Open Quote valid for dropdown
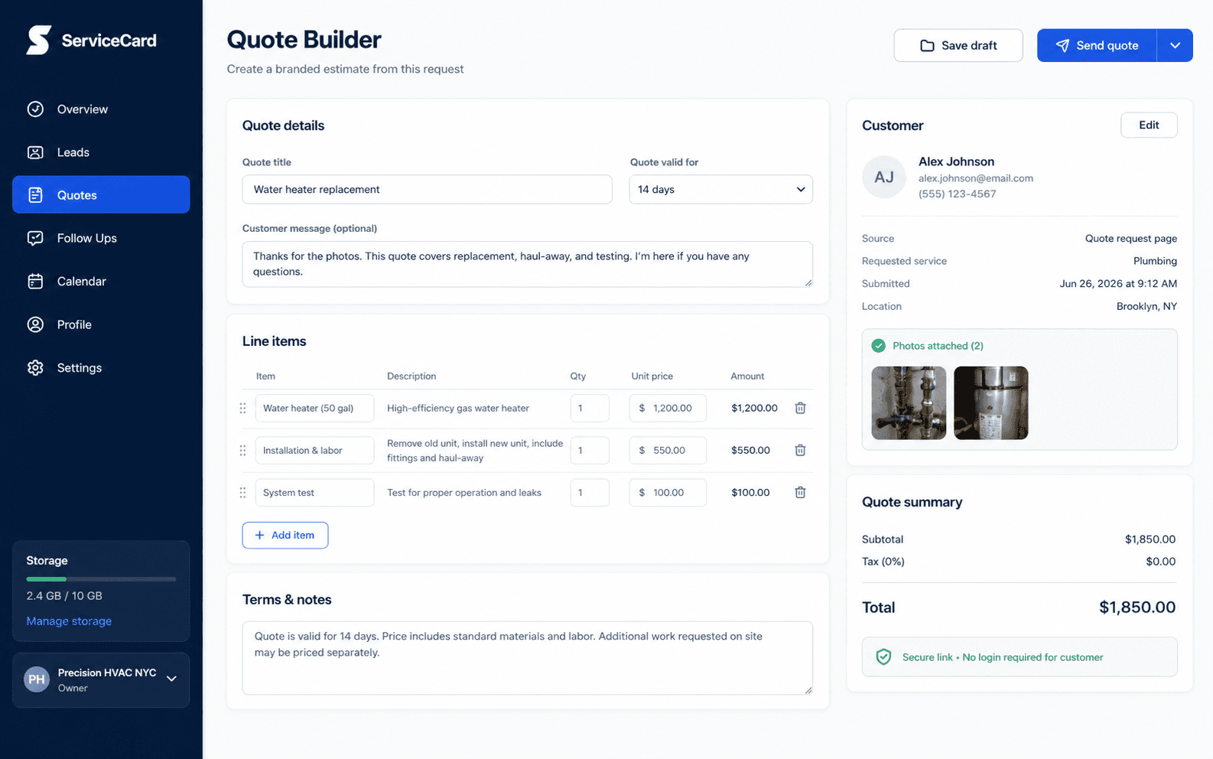This screenshot has width=1213, height=759. click(720, 189)
